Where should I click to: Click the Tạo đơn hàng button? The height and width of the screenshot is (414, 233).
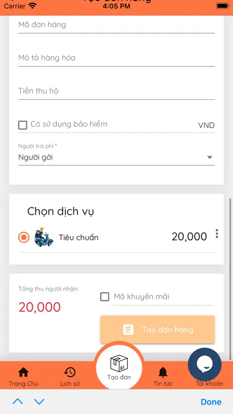click(x=158, y=330)
